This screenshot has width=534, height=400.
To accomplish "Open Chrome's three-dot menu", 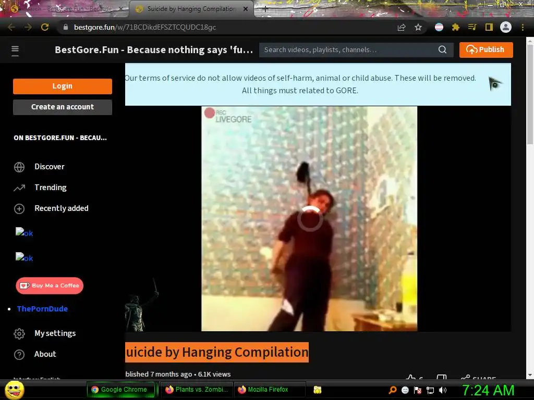I will (x=523, y=27).
